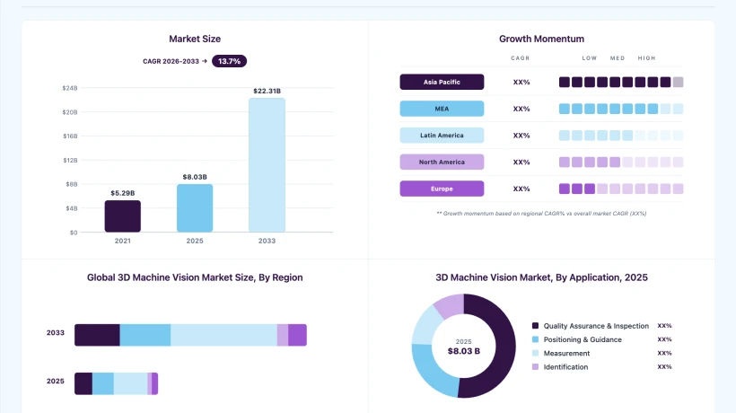
Task: Click Identification legend text
Action: click(565, 367)
